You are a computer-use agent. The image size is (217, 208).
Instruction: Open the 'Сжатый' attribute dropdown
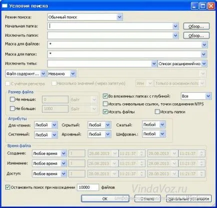click(x=154, y=124)
